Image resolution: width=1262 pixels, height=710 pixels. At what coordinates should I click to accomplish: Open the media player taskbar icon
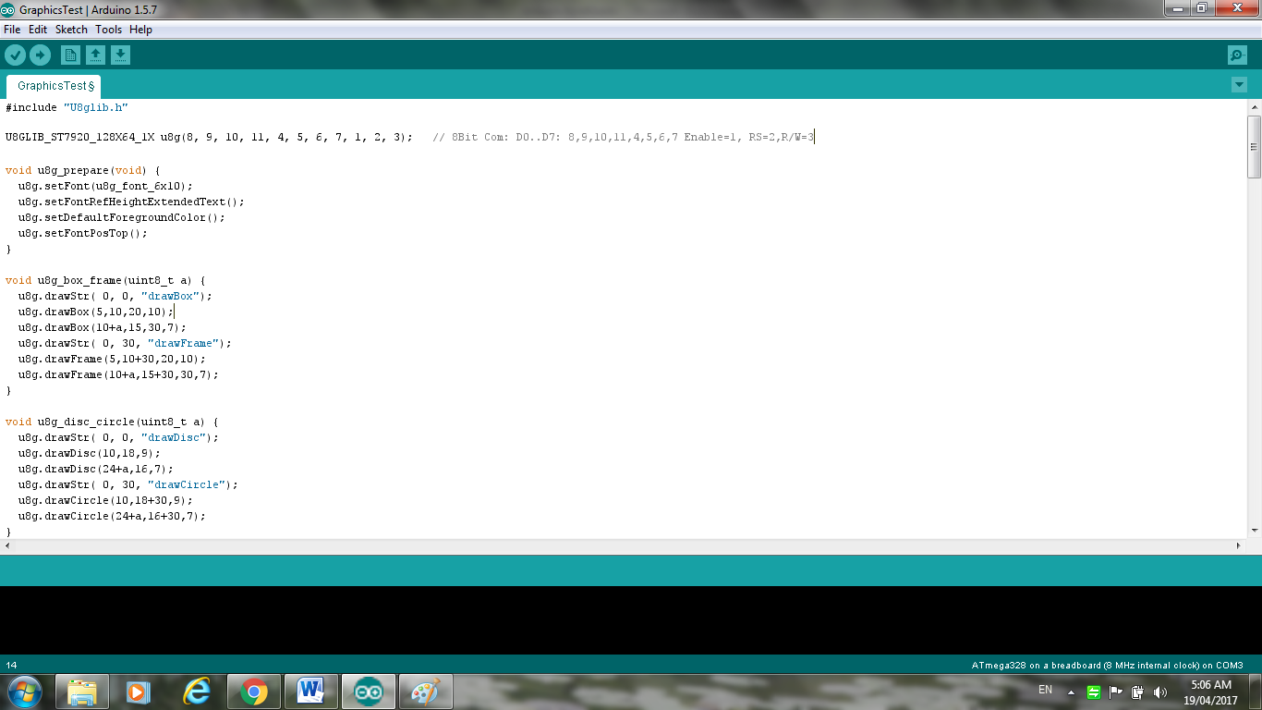pos(139,691)
